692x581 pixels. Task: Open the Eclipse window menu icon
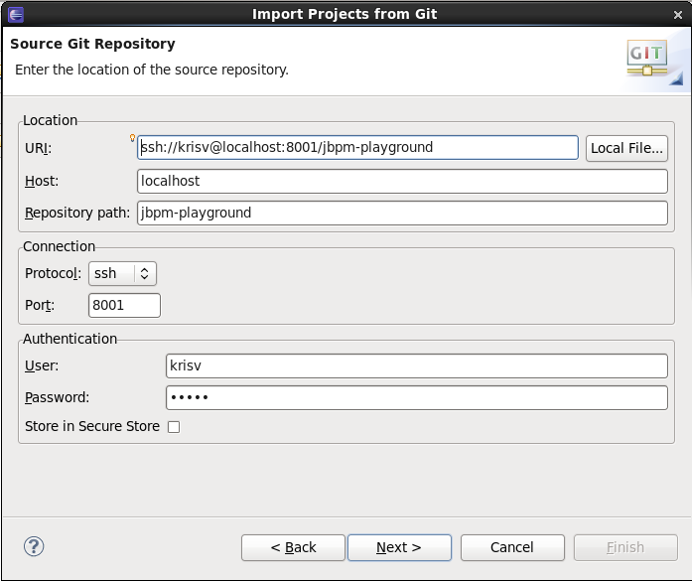coord(15,14)
